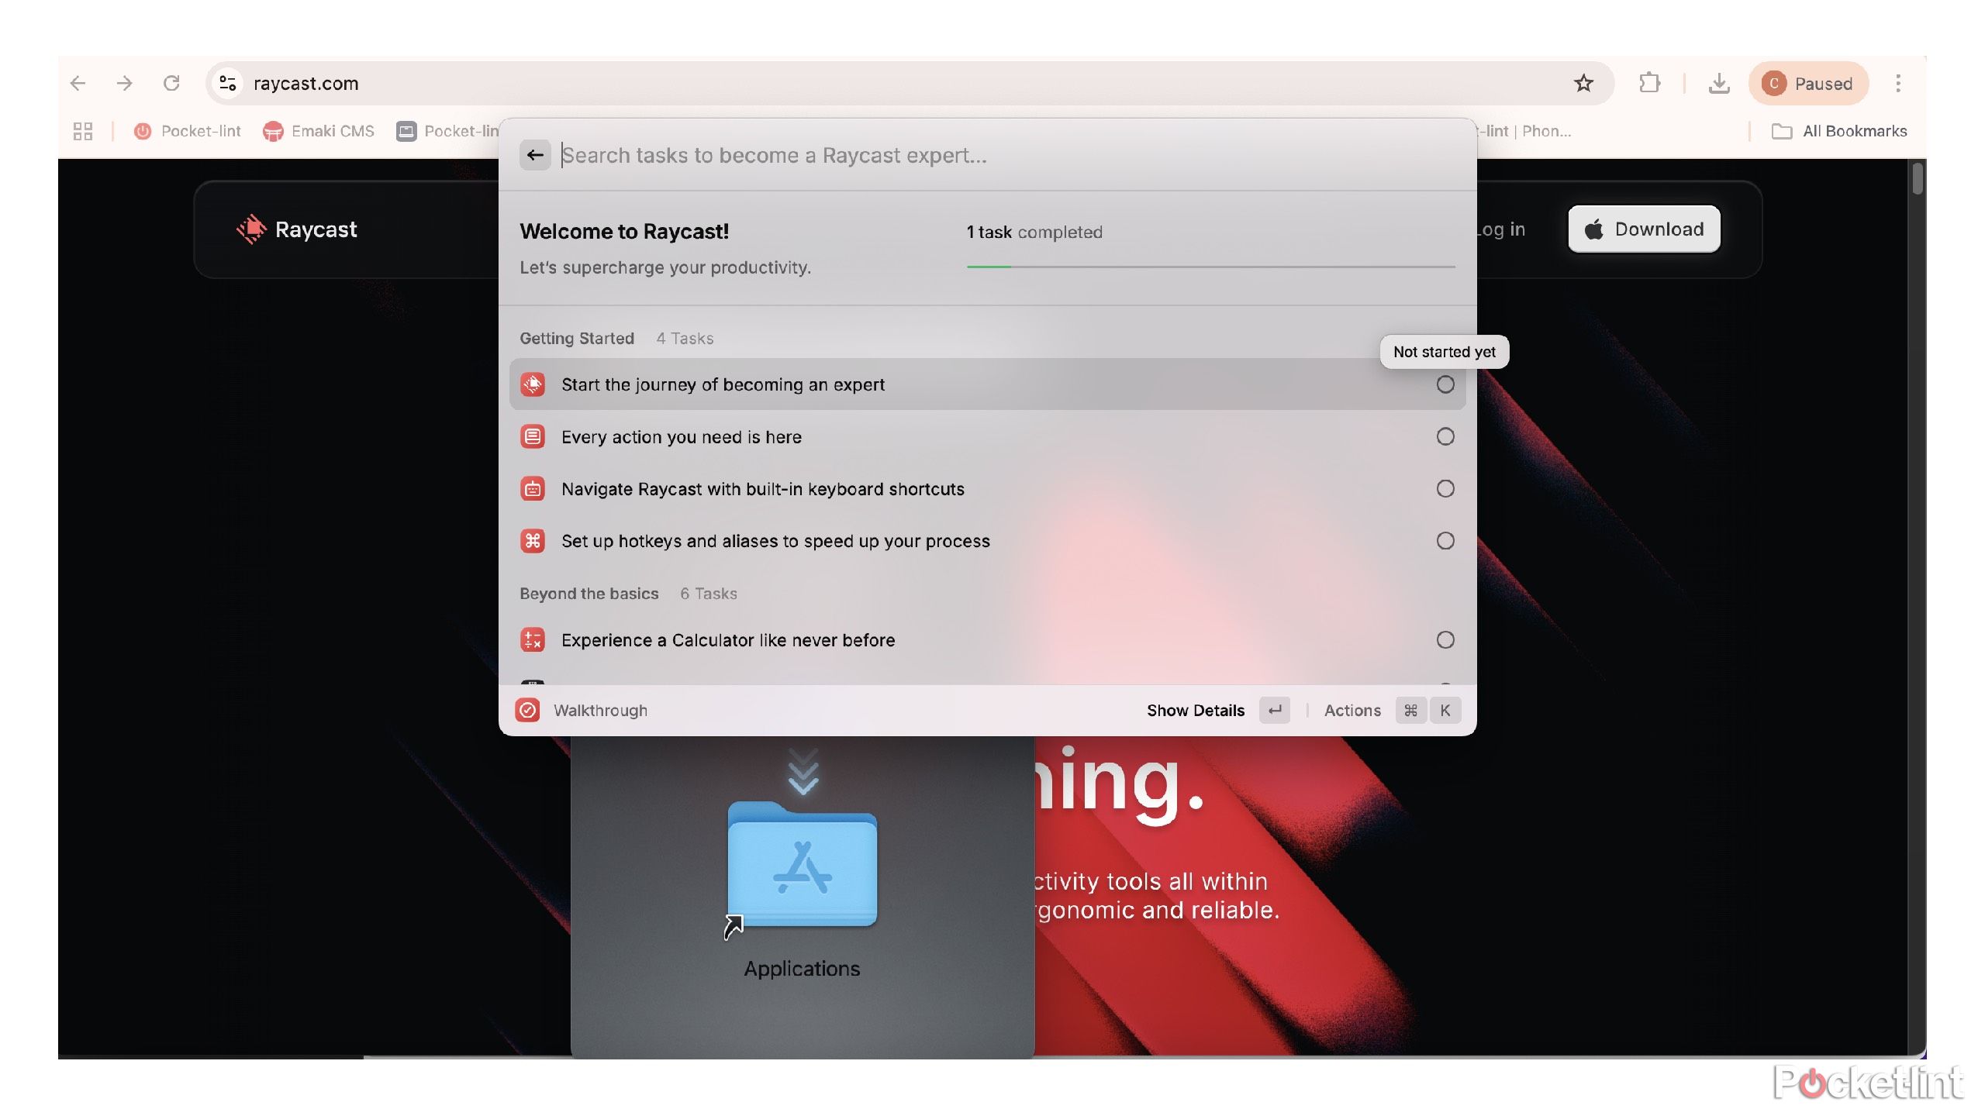Select 'Navigate Raycast with built-in keyboard shortcuts' task
Image resolution: width=1985 pixels, height=1116 pixels.
click(x=987, y=488)
